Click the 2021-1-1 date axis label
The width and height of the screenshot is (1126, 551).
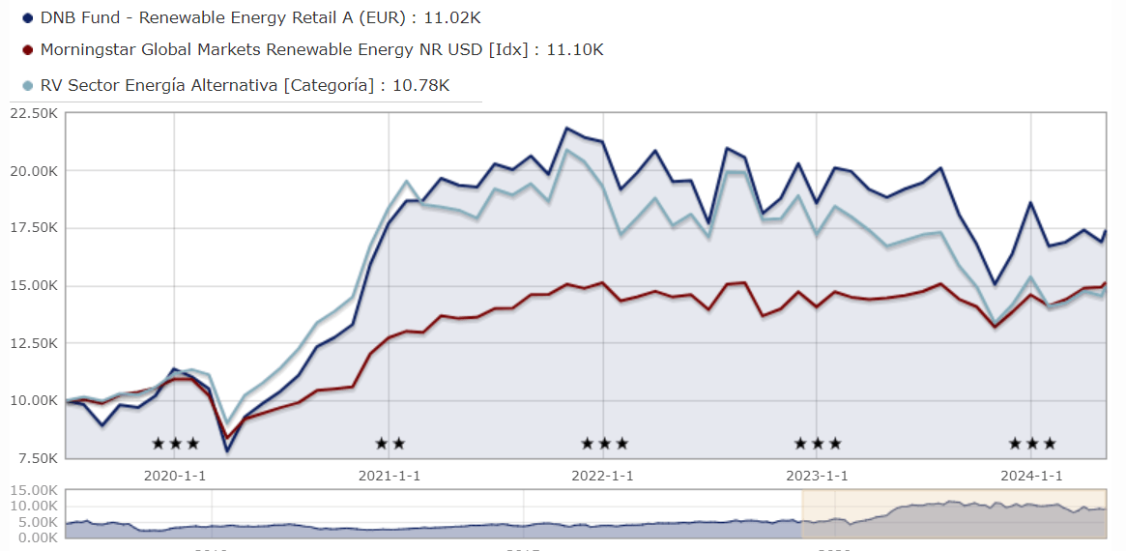390,476
